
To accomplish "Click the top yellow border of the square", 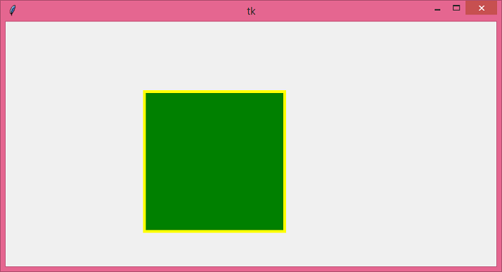I will (214, 92).
